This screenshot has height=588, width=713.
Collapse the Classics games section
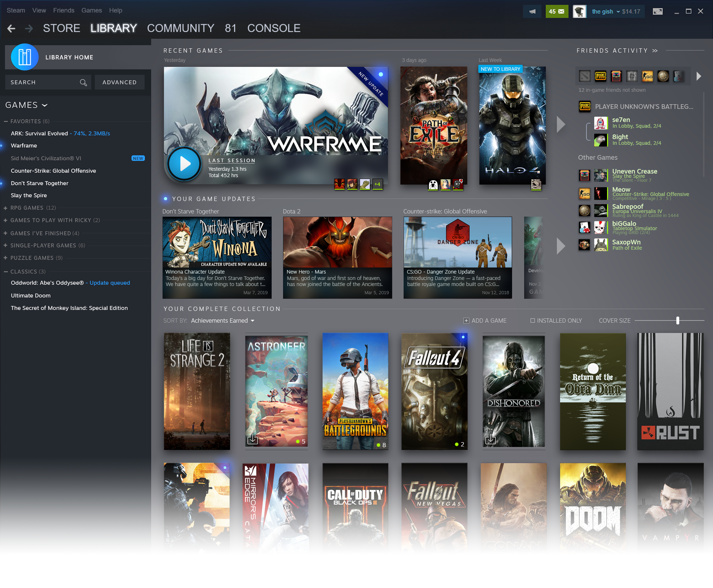[x=8, y=271]
